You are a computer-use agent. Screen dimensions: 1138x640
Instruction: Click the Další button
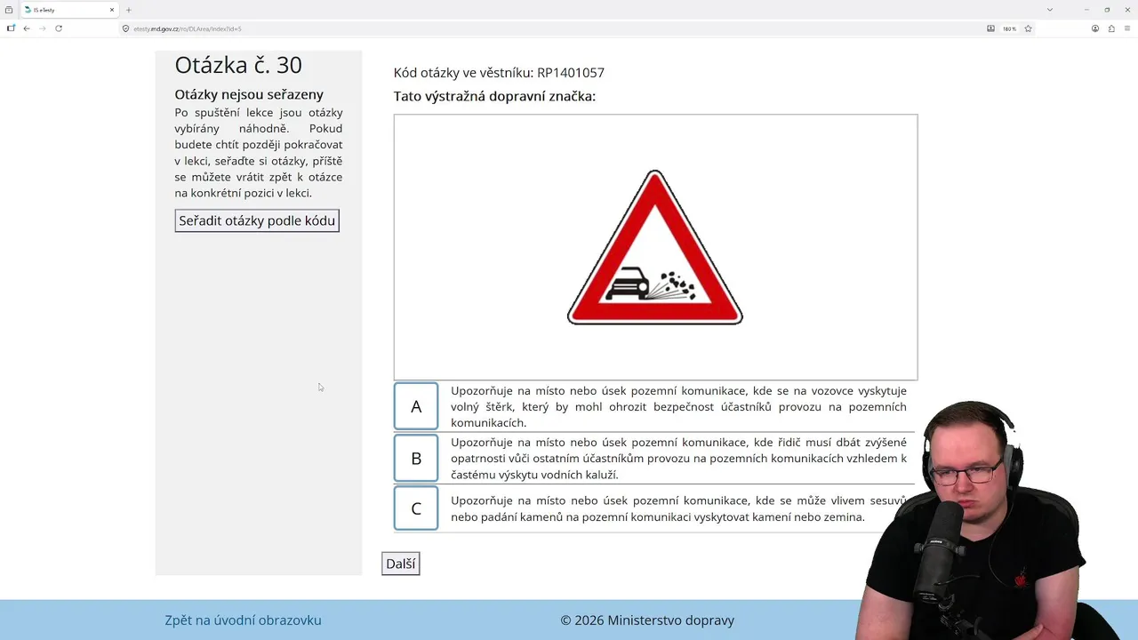click(401, 564)
